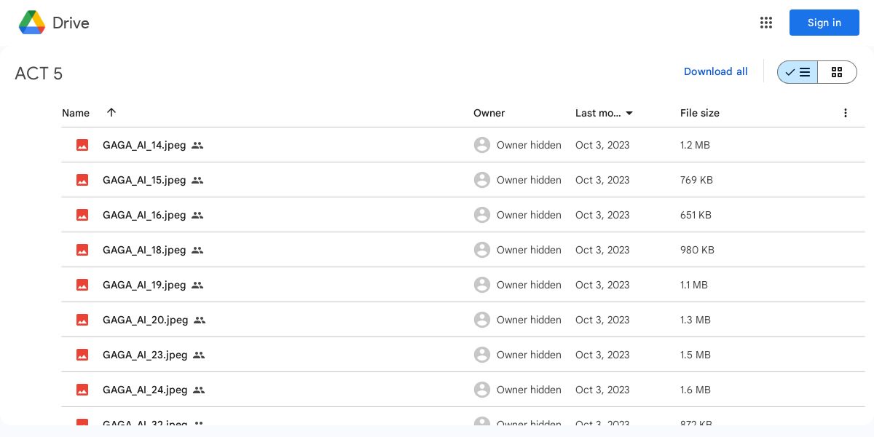This screenshot has height=437, width=874.
Task: Click the Sign in button
Action: pos(824,23)
